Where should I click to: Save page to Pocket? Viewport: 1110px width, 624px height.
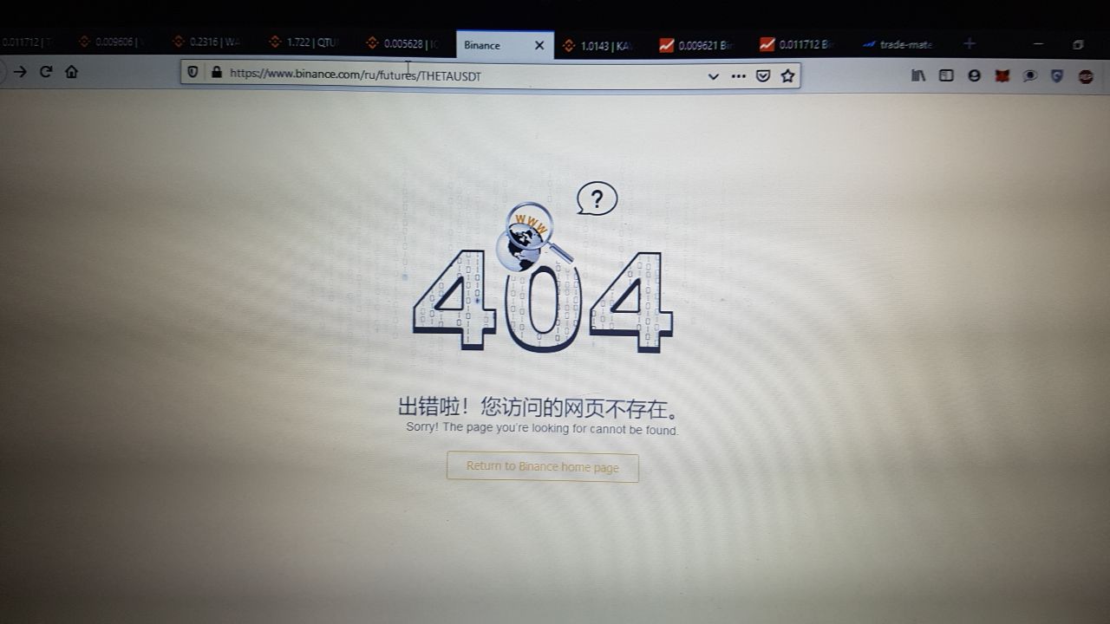coord(763,76)
